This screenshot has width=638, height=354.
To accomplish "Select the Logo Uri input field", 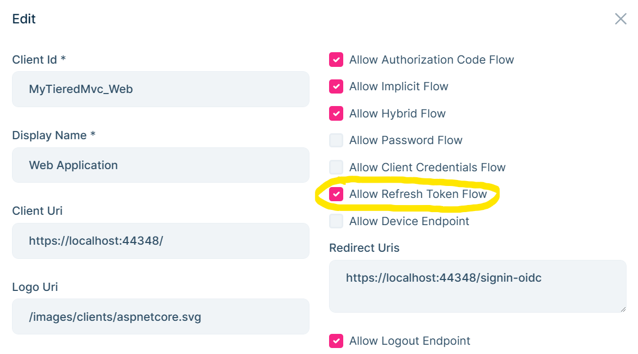I will [160, 316].
